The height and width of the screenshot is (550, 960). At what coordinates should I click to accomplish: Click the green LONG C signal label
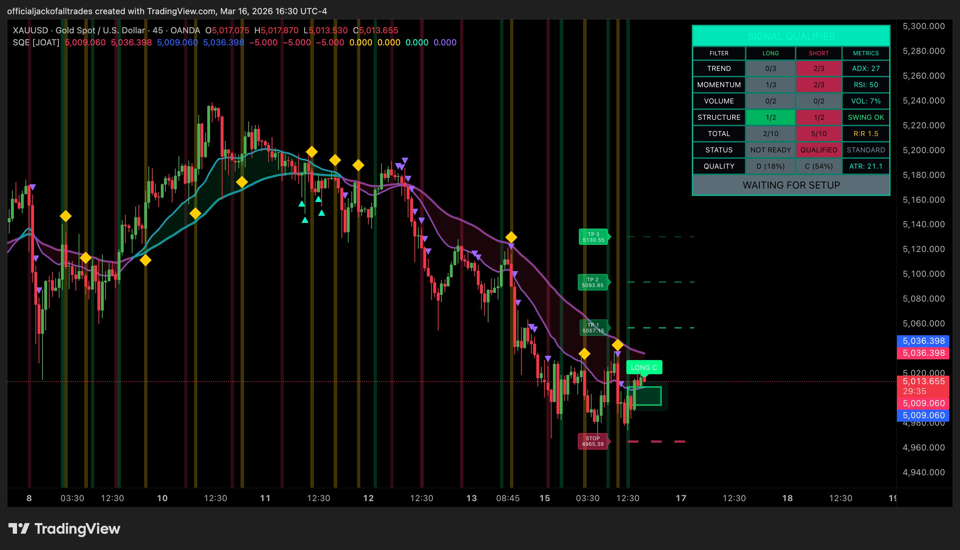pyautogui.click(x=644, y=367)
